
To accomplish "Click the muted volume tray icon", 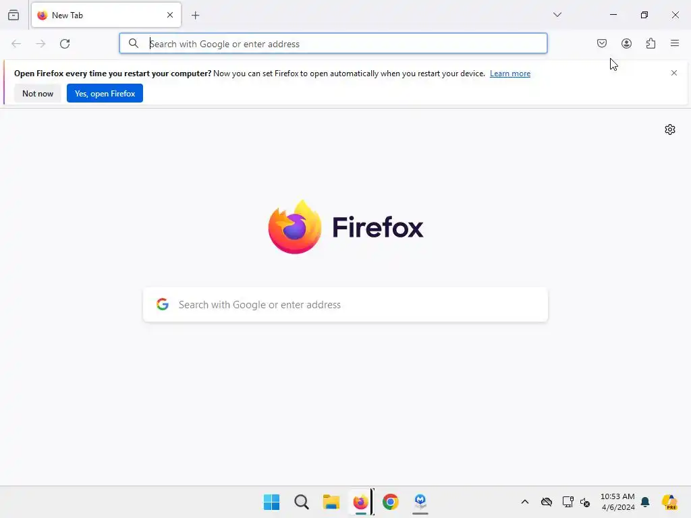I will click(585, 502).
